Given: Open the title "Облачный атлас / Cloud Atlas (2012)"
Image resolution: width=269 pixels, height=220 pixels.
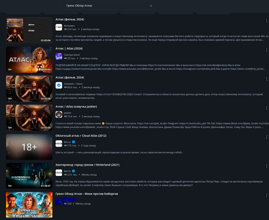Looking at the screenshot, I should coord(81,136).
